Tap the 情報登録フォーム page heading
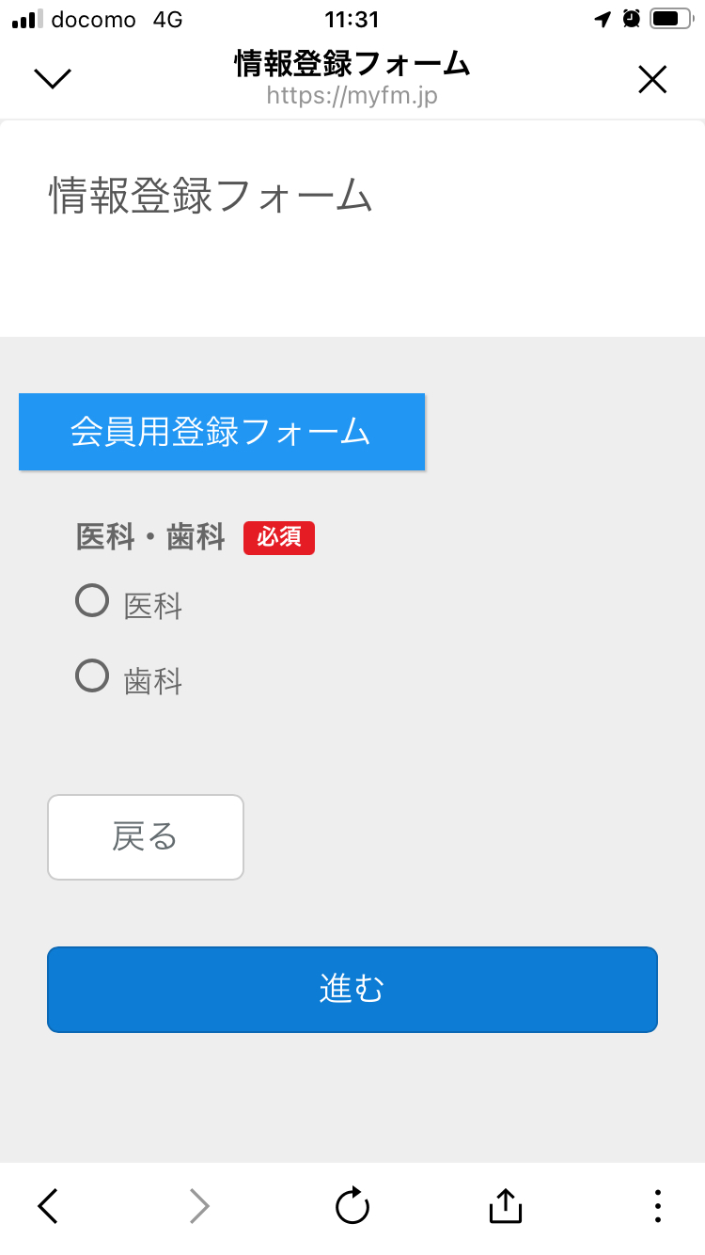Viewport: 705px width, 1255px height. tap(211, 197)
